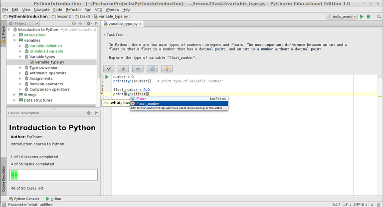Collapse the Introduction to Python root node
The width and height of the screenshot is (383, 207).
click(x=9, y=29)
